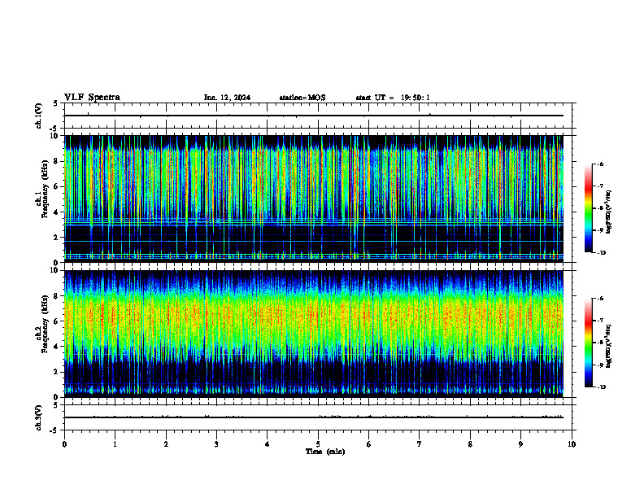Viewport: 644px width, 498px height.
Task: Click the "6" tick on the time axis
Action: pyautogui.click(x=369, y=444)
